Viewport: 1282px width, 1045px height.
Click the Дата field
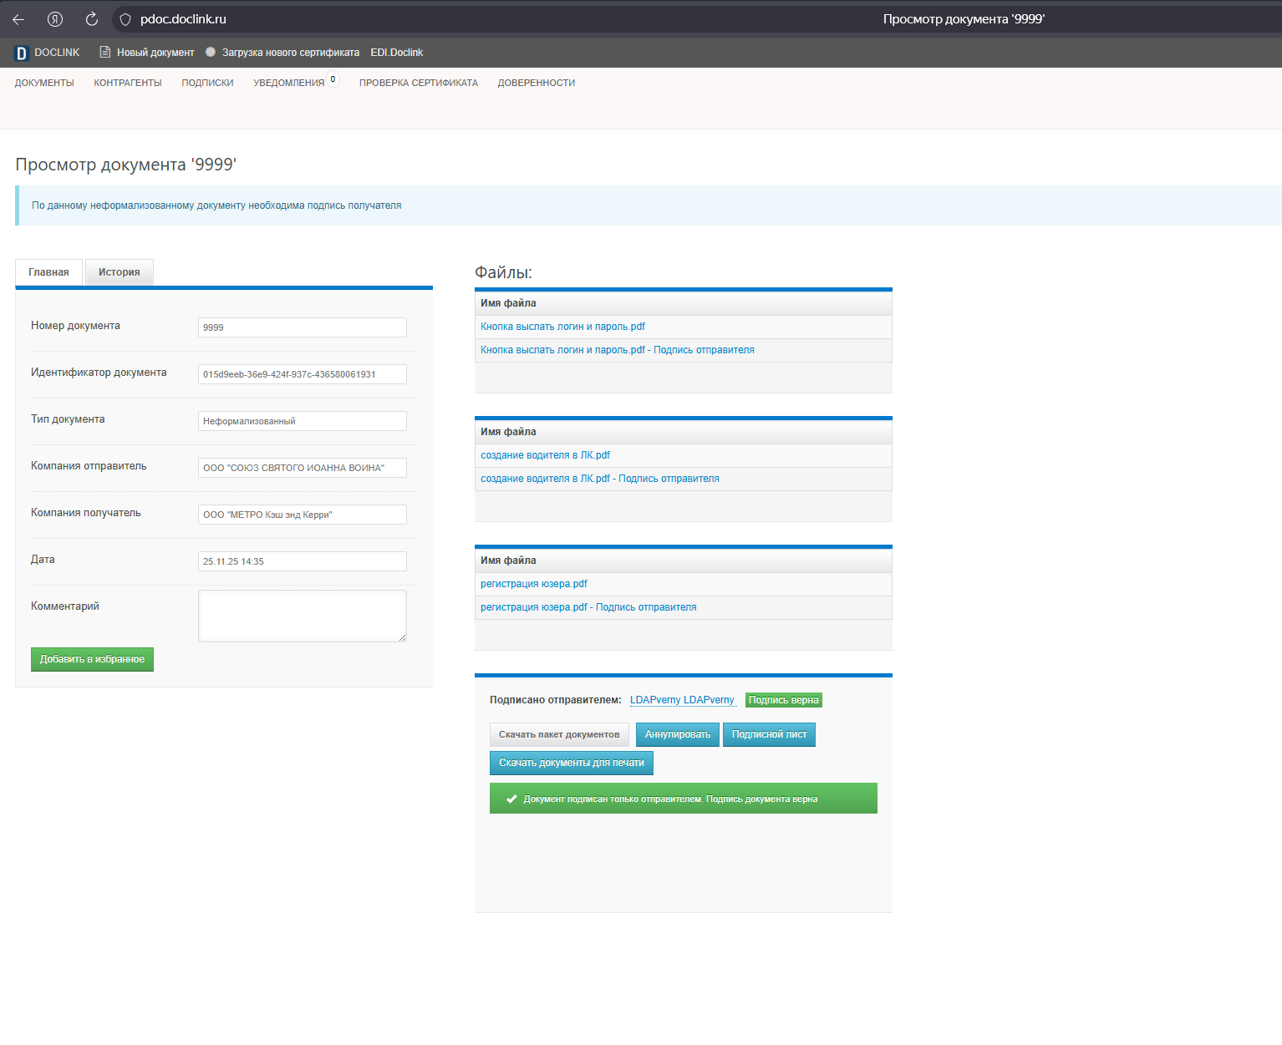pos(303,561)
